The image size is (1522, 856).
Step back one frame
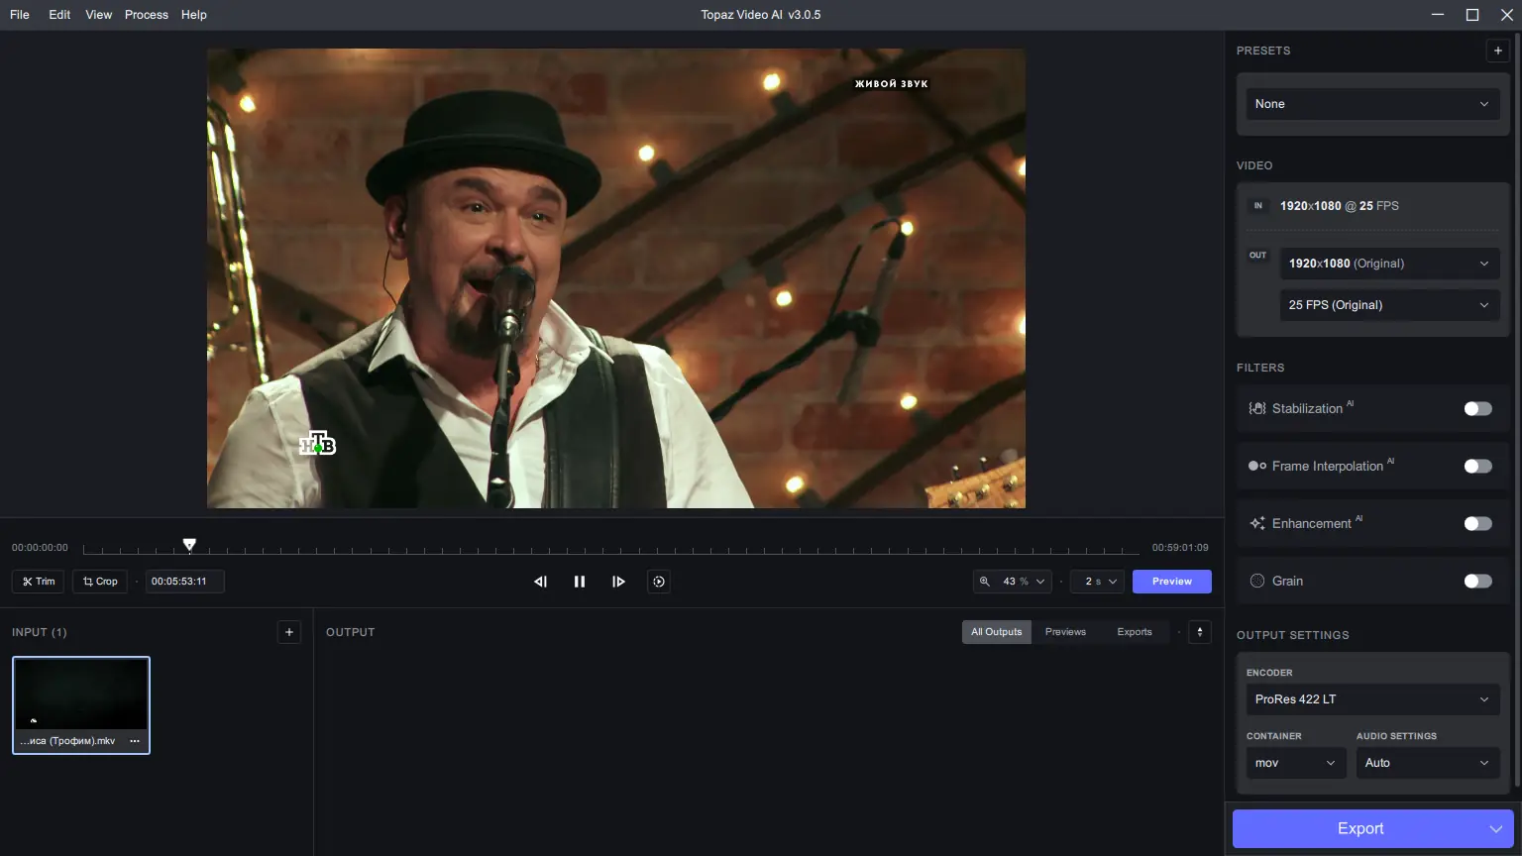point(540,582)
